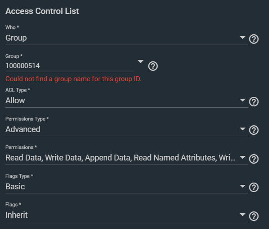Select the 'Basic' flags type value
Image resolution: width=269 pixels, height=229 pixels.
click(x=15, y=187)
